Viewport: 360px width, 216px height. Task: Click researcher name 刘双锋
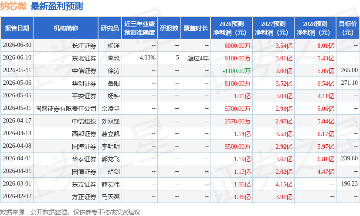pyautogui.click(x=111, y=121)
